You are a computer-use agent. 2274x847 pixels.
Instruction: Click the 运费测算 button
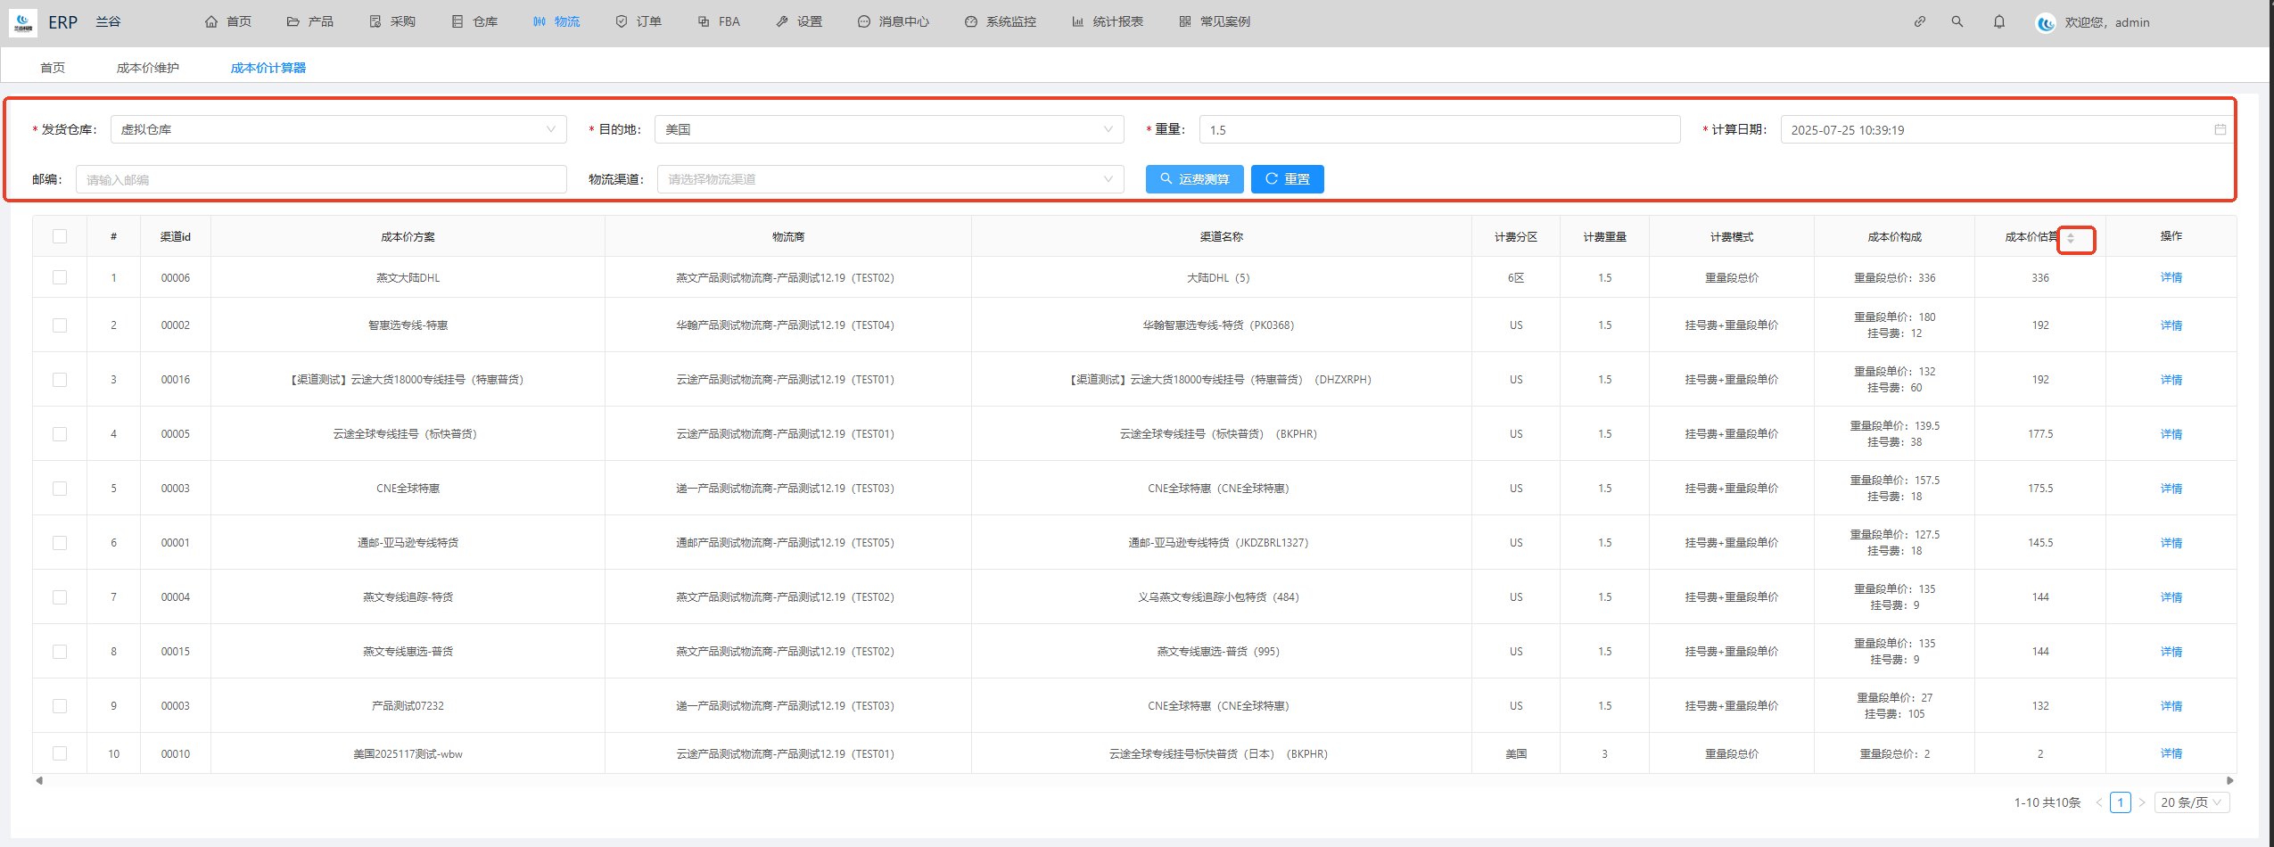[x=1194, y=179]
